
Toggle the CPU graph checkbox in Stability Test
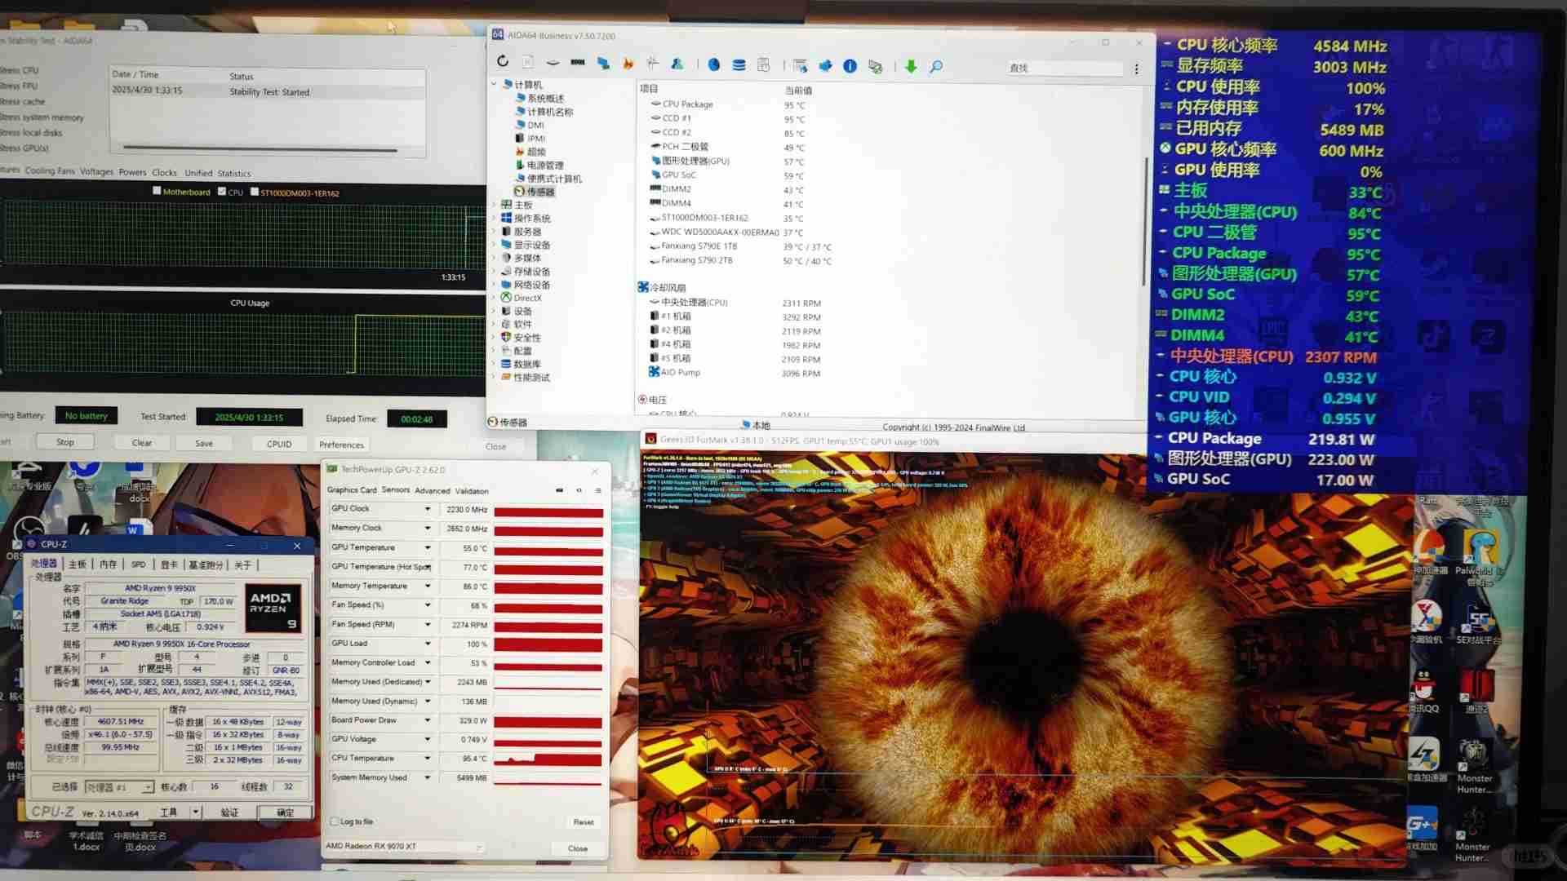pos(222,192)
